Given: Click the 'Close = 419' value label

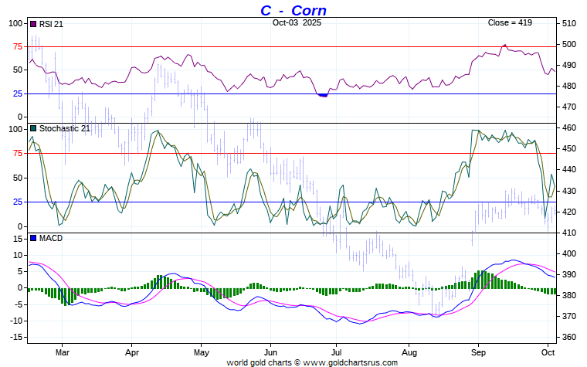Looking at the screenshot, I should (x=510, y=22).
